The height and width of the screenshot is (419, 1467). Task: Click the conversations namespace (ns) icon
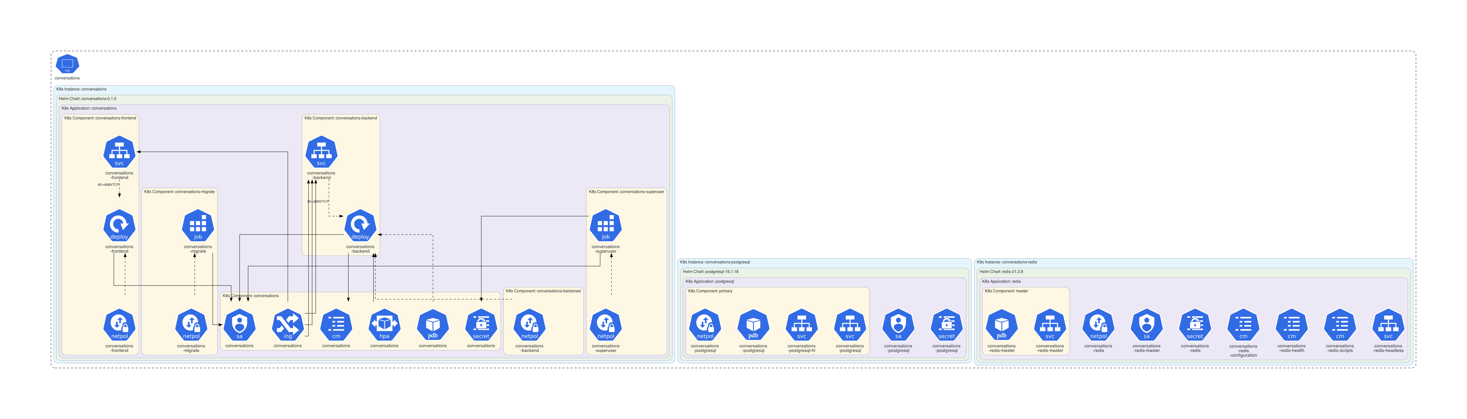point(67,64)
